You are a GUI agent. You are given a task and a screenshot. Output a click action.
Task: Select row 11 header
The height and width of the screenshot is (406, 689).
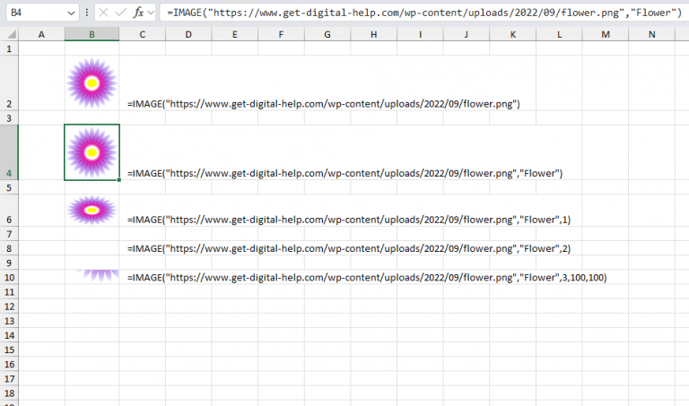(9, 292)
